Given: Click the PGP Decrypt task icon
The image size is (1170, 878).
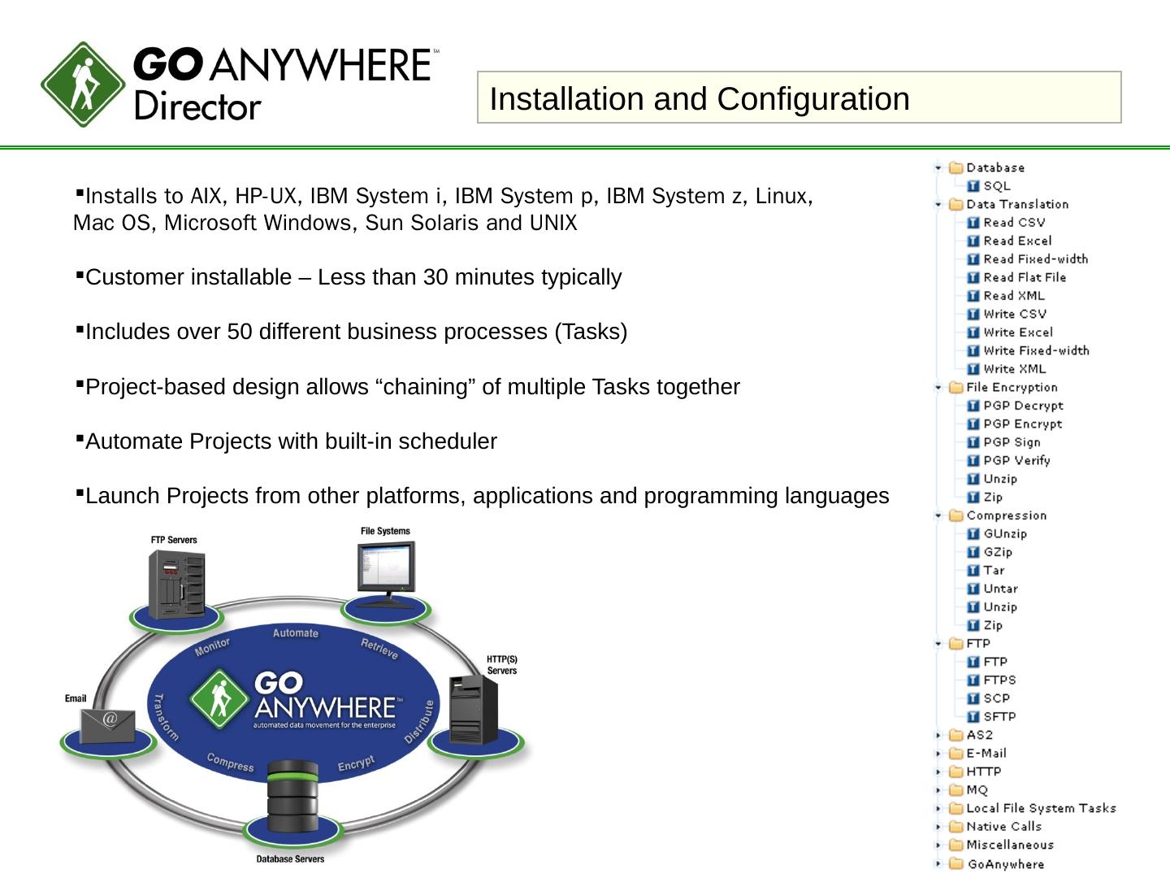Looking at the screenshot, I should point(973,406).
